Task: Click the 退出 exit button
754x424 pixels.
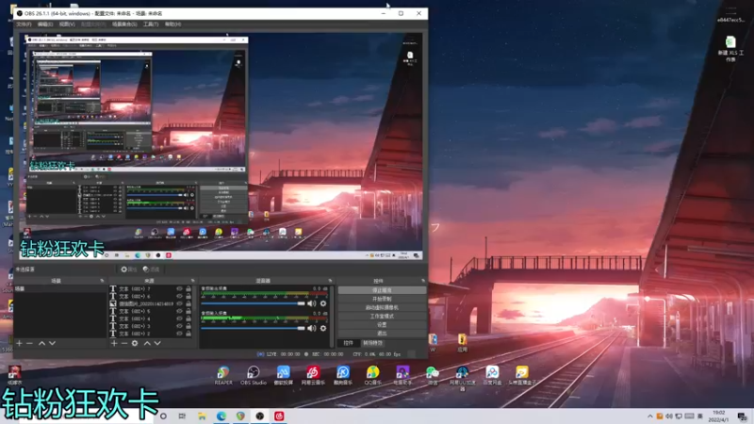Action: tap(382, 334)
